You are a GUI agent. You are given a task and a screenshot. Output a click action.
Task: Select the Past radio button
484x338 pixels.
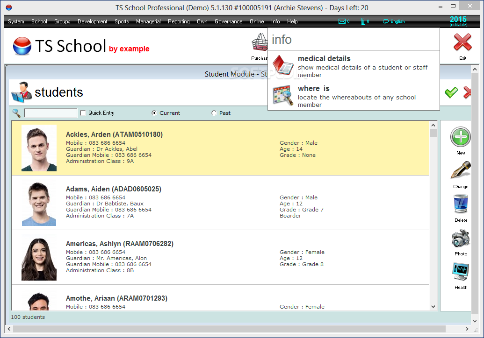click(214, 113)
